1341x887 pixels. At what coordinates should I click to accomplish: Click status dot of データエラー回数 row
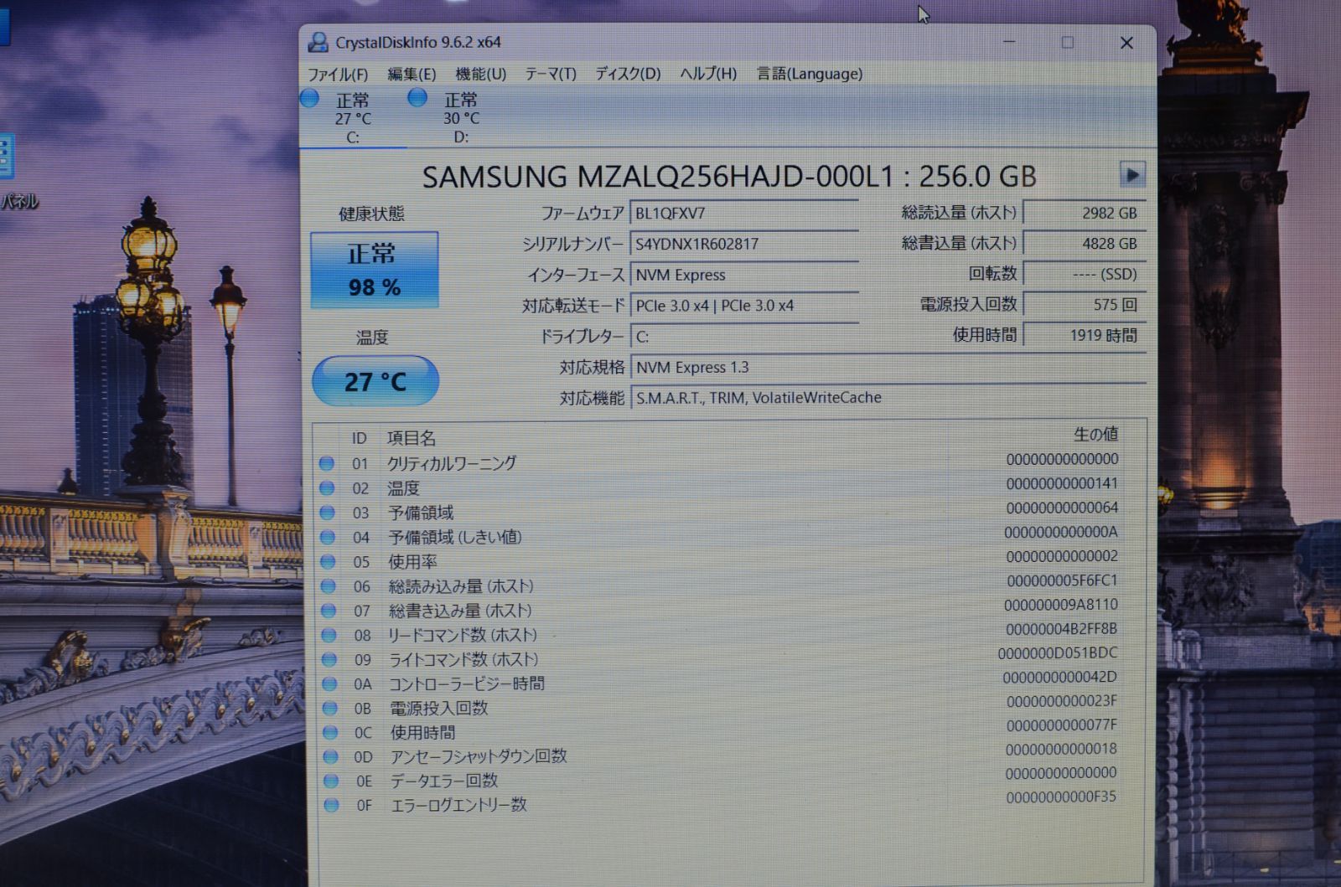(331, 781)
